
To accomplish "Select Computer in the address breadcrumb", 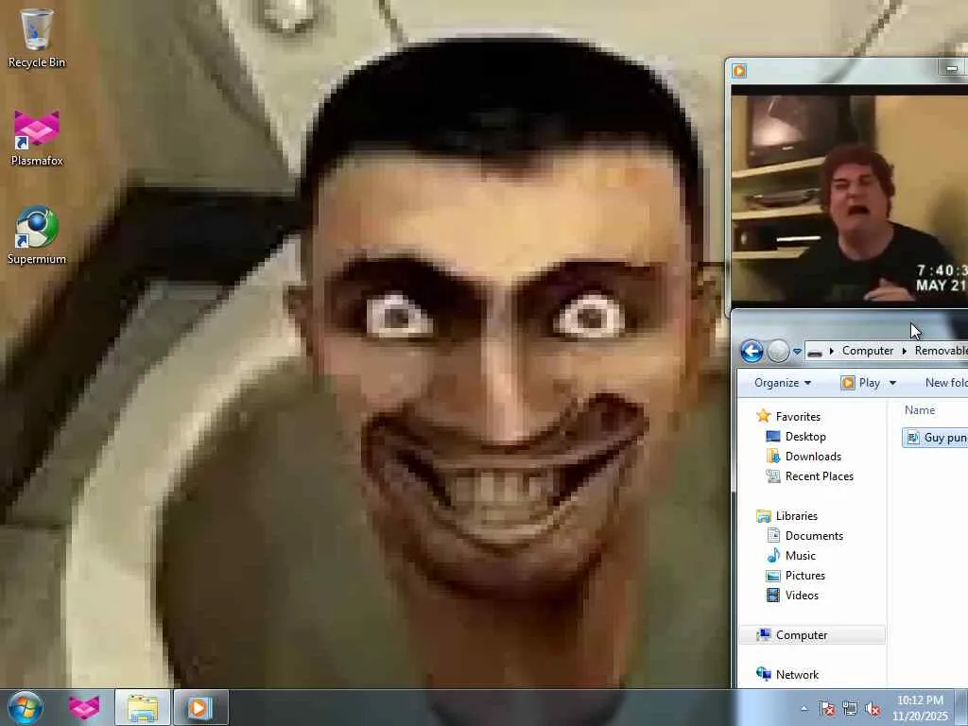I will click(868, 351).
